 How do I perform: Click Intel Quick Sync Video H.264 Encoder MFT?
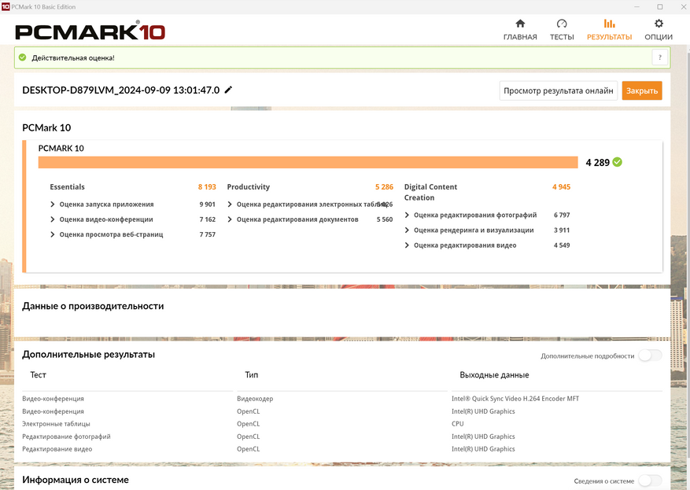click(515, 399)
